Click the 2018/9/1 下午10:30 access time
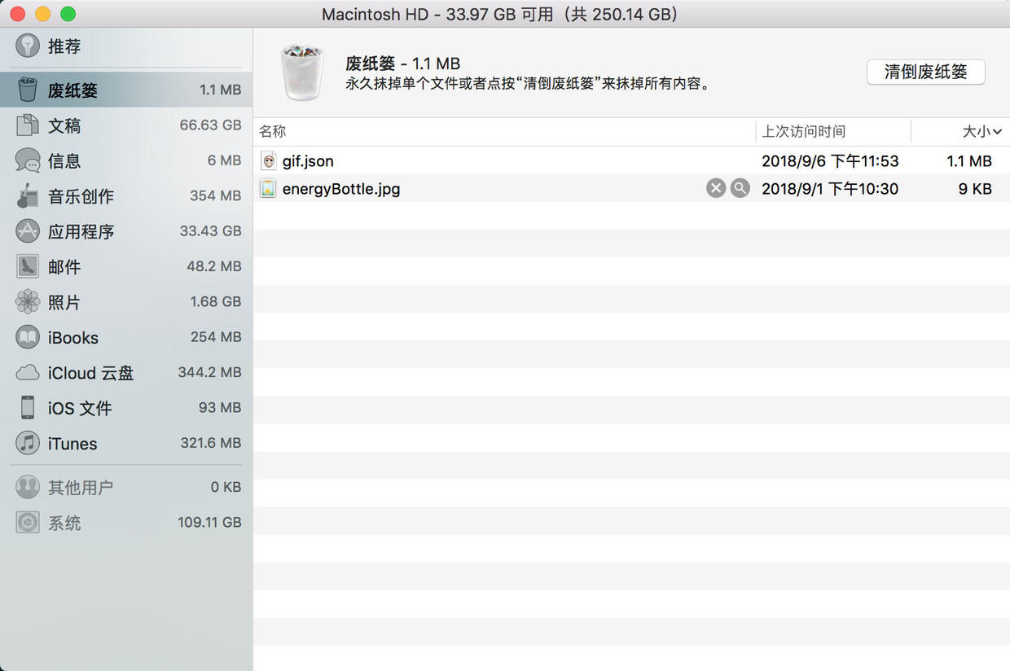 point(830,189)
